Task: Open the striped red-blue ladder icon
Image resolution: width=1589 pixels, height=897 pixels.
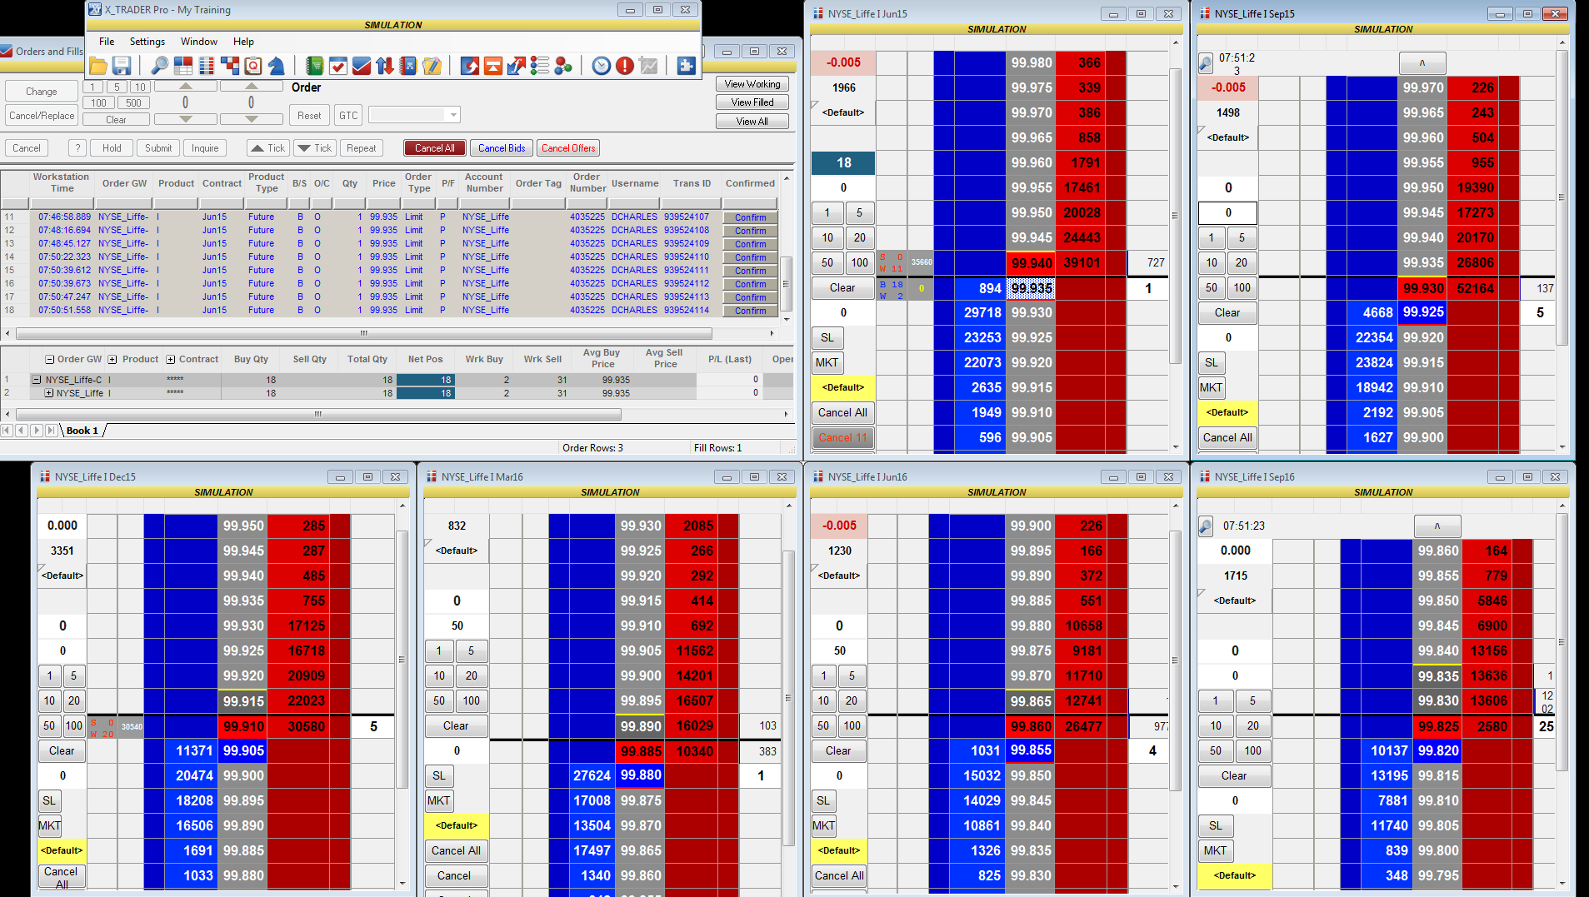Action: (207, 66)
